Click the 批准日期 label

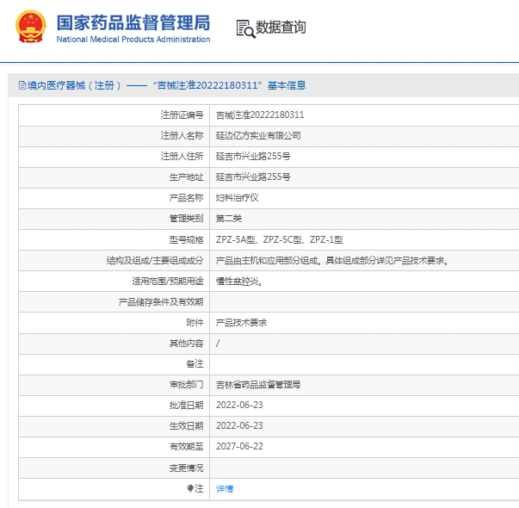click(x=187, y=405)
